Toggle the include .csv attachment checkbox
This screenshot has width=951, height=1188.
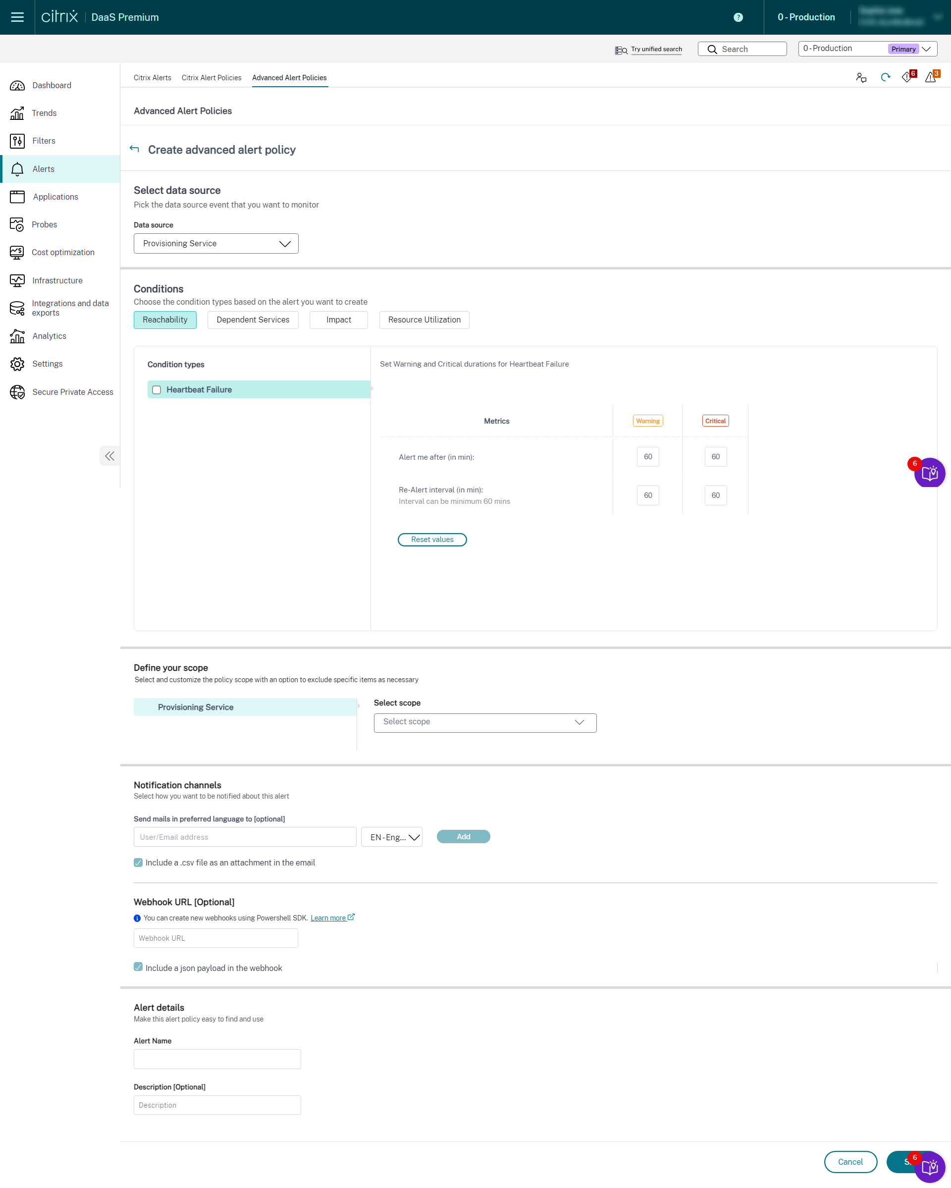coord(138,863)
